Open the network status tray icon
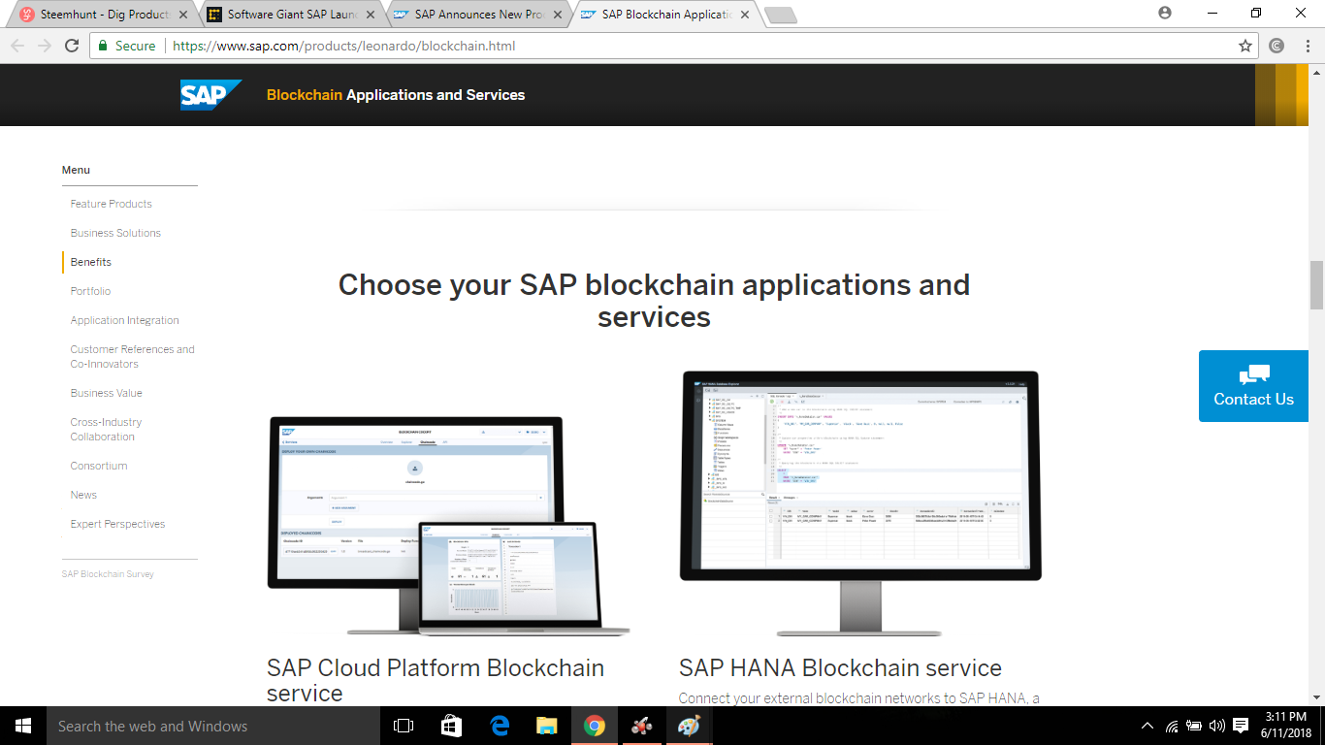The width and height of the screenshot is (1325, 745). click(1172, 726)
